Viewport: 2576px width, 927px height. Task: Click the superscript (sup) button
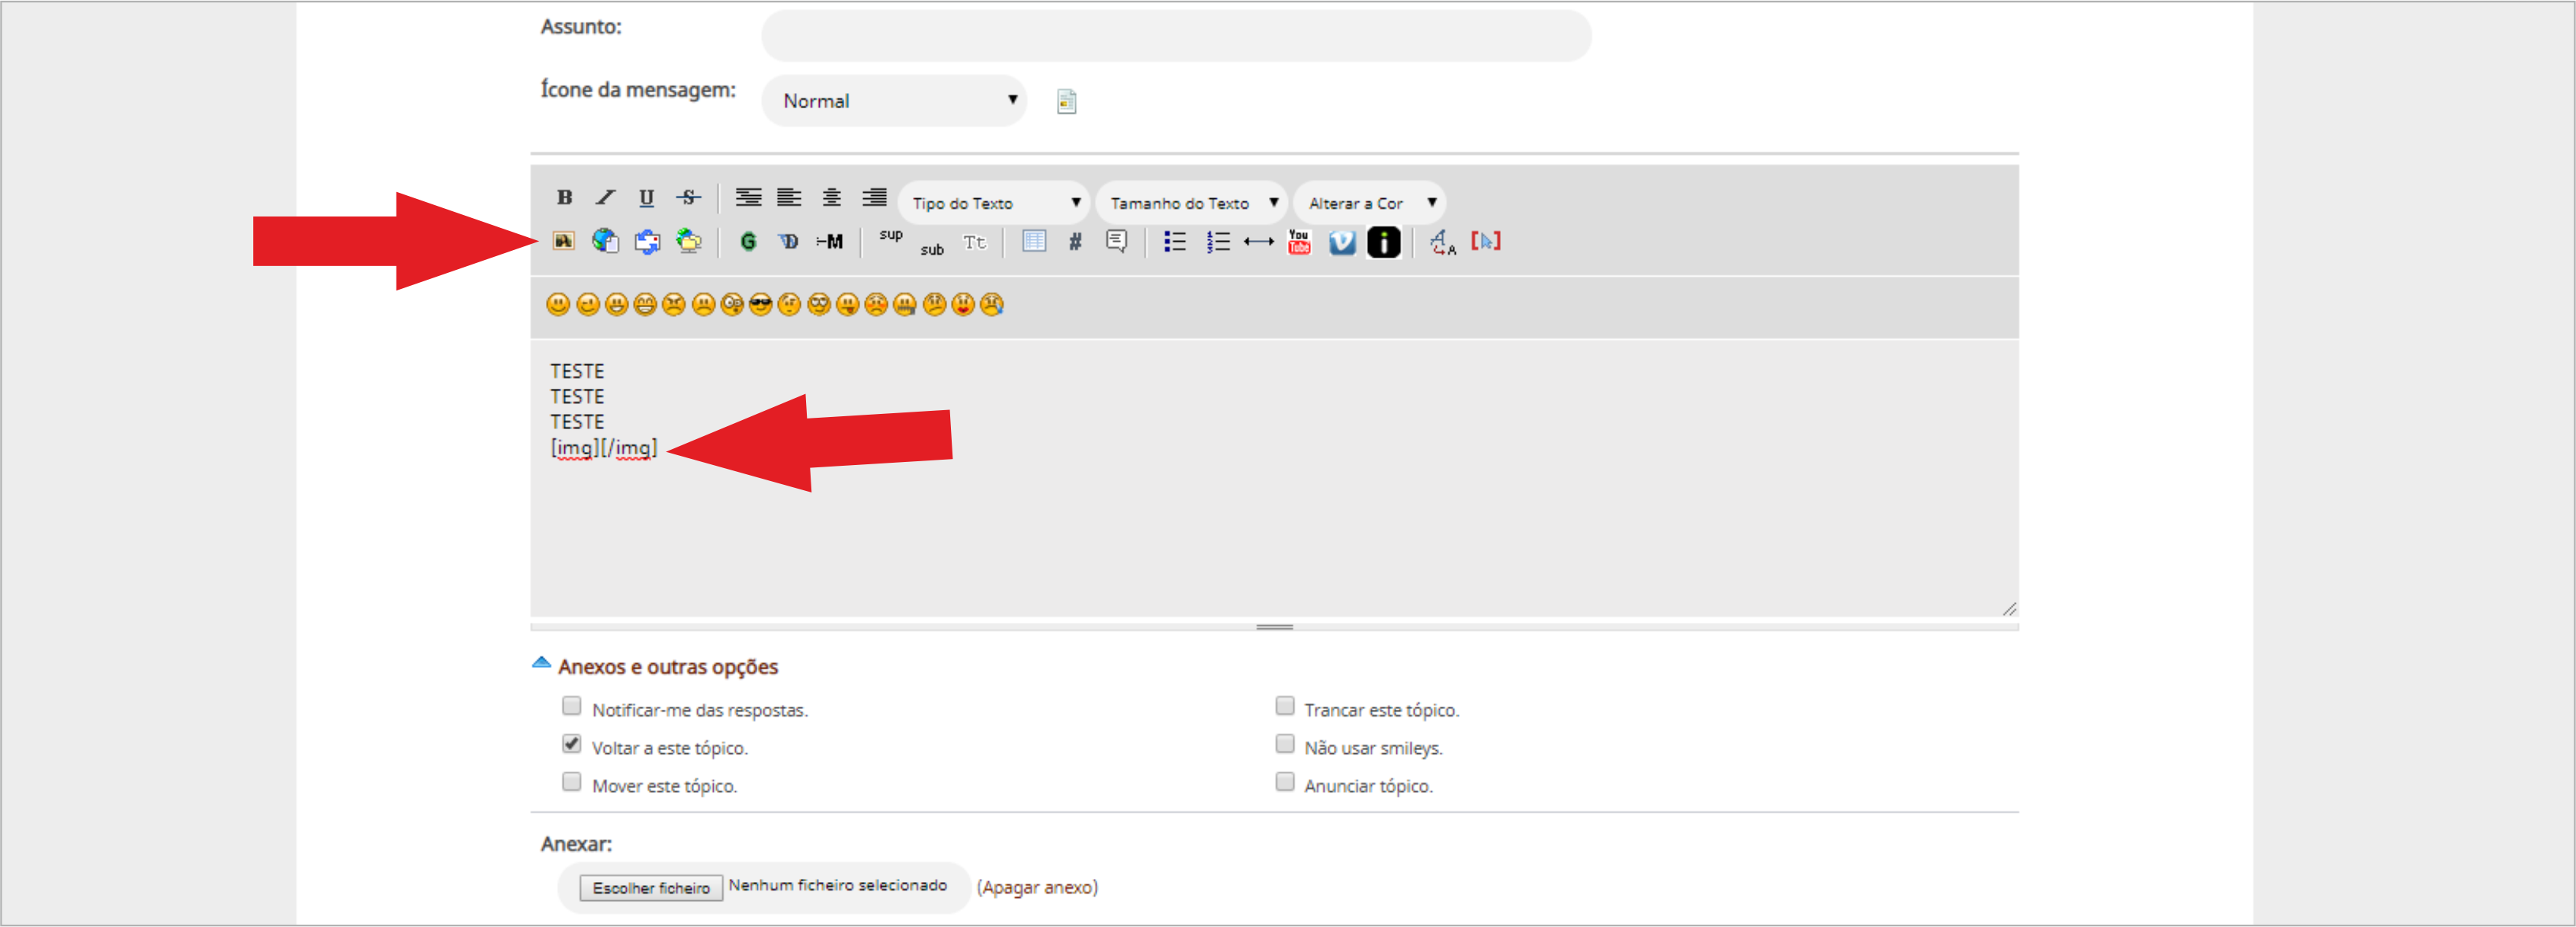890,235
